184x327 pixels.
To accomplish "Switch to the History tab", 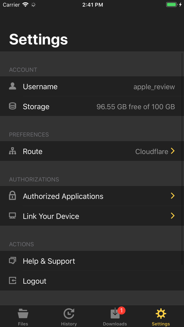I will coord(69,317).
